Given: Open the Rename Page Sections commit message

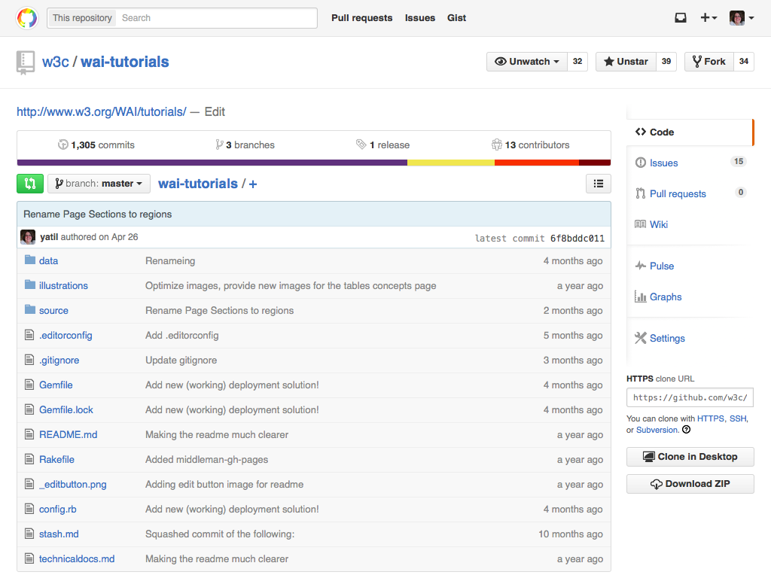Looking at the screenshot, I should (x=97, y=214).
